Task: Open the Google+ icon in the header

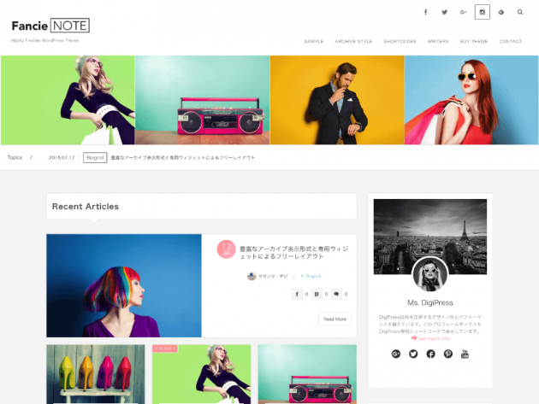Action: coord(464,12)
